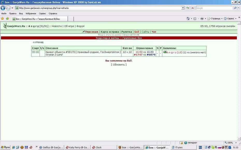Click the Home page icon
241x150 pixels.
[x=188, y=19]
